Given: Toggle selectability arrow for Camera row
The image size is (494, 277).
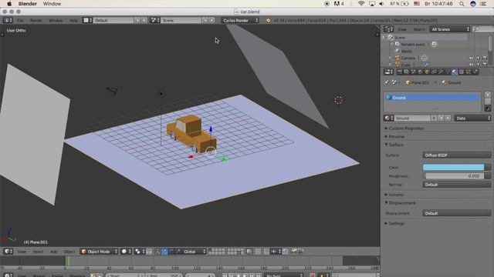Looking at the screenshot, I should point(478,58).
